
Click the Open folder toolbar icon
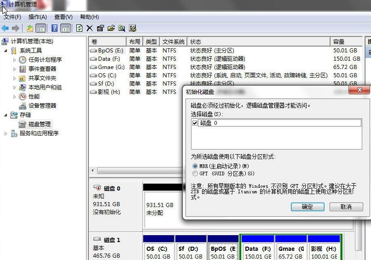111,29
